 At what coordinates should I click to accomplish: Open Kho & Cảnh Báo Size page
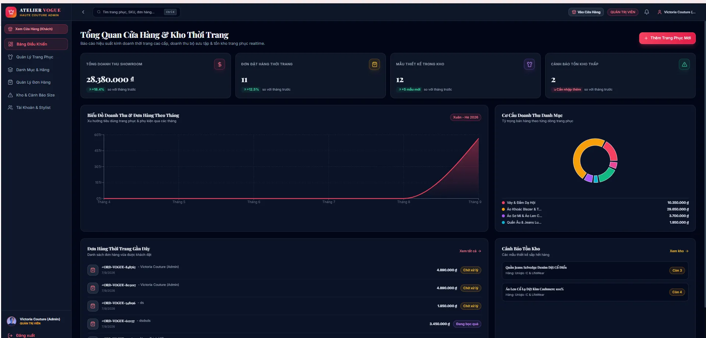tap(36, 95)
